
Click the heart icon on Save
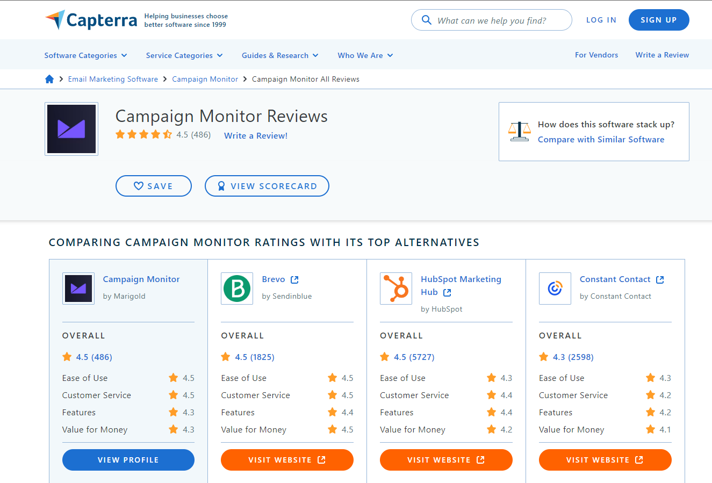[x=138, y=186]
